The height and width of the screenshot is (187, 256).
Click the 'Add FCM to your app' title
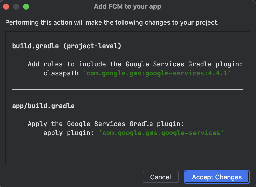(x=127, y=6)
